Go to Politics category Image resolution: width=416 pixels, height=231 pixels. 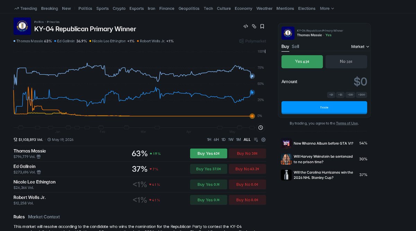pos(85,8)
